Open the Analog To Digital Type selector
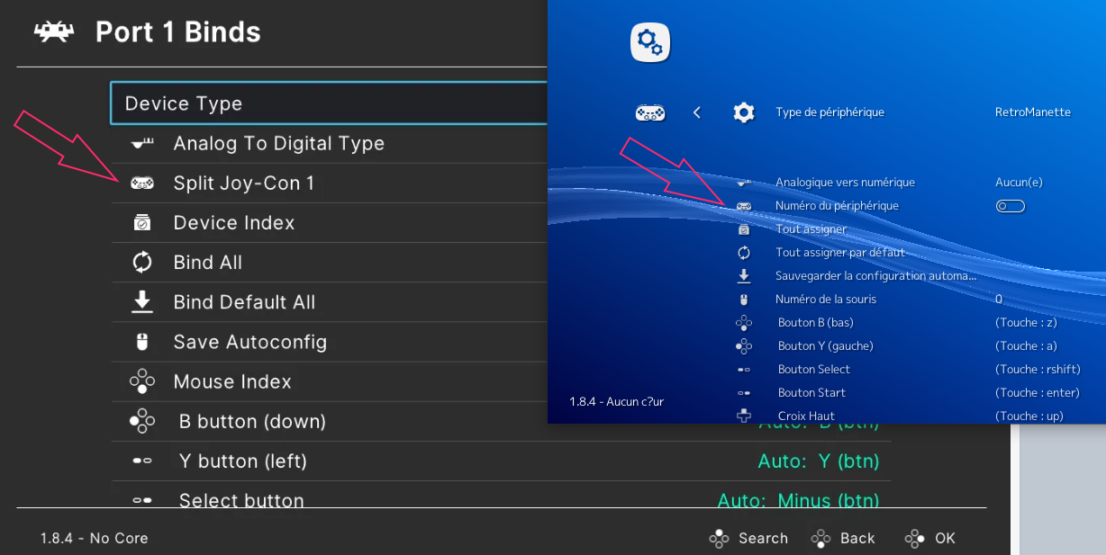Image resolution: width=1106 pixels, height=555 pixels. click(279, 142)
